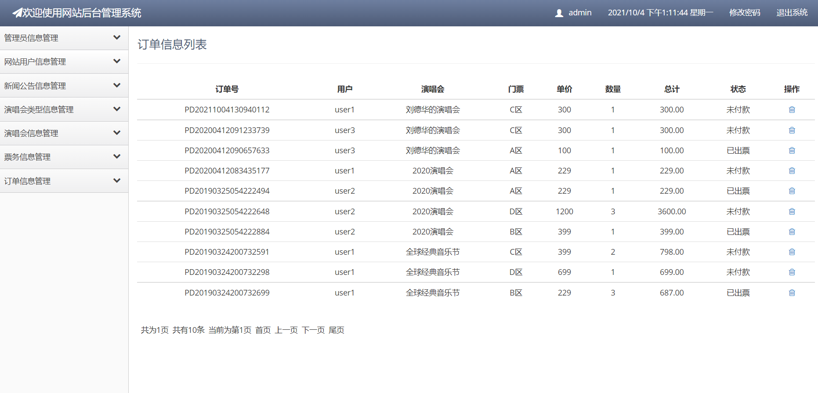Click the 数量 column header
The height and width of the screenshot is (393, 818).
click(613, 89)
